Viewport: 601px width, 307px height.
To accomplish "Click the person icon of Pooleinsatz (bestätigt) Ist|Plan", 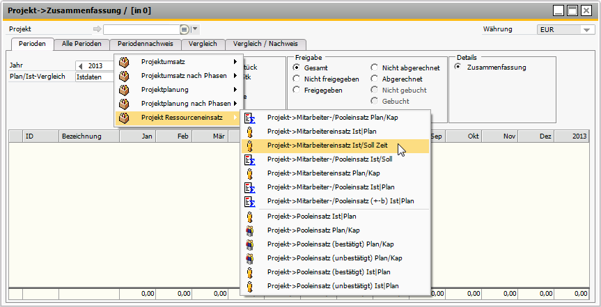I will tap(250, 272).
